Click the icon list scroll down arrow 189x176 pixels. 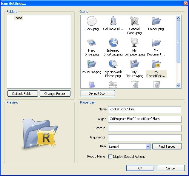[178, 85]
